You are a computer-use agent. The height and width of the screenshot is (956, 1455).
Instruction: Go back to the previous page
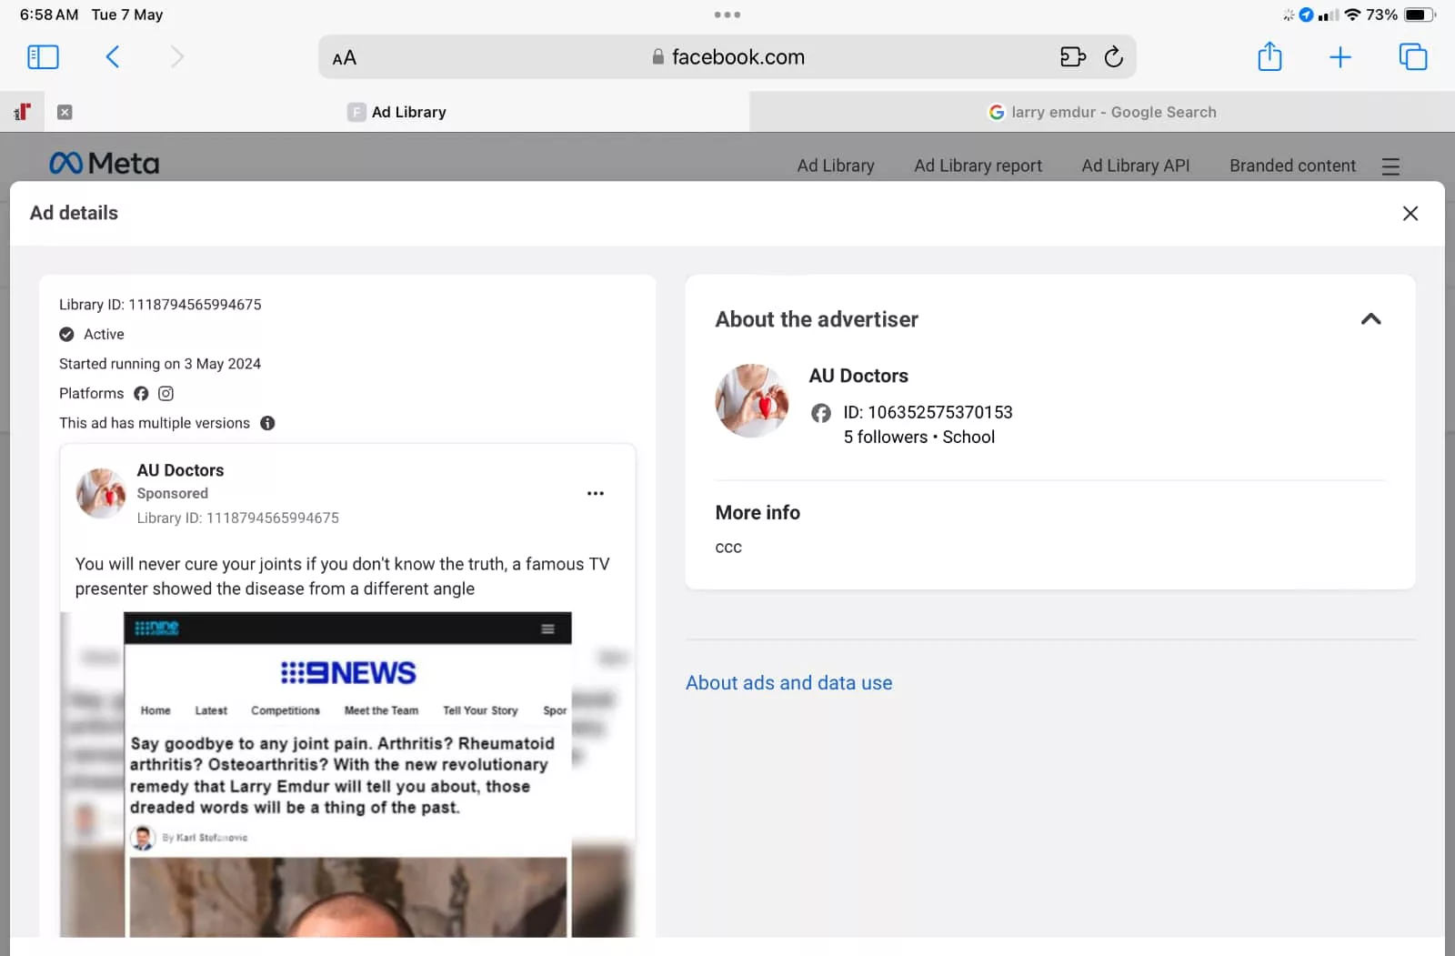[x=113, y=57]
